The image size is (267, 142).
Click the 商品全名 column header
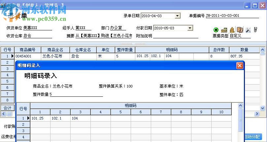[55, 50]
